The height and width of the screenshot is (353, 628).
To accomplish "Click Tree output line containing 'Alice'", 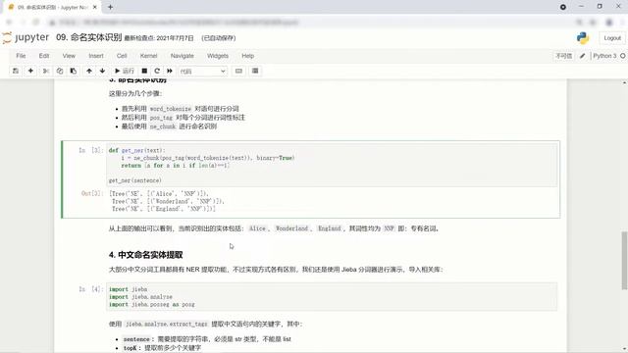I will (x=159, y=194).
